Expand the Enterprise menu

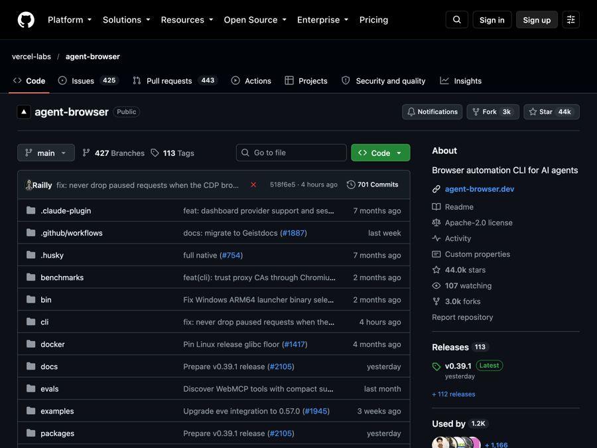323,20
